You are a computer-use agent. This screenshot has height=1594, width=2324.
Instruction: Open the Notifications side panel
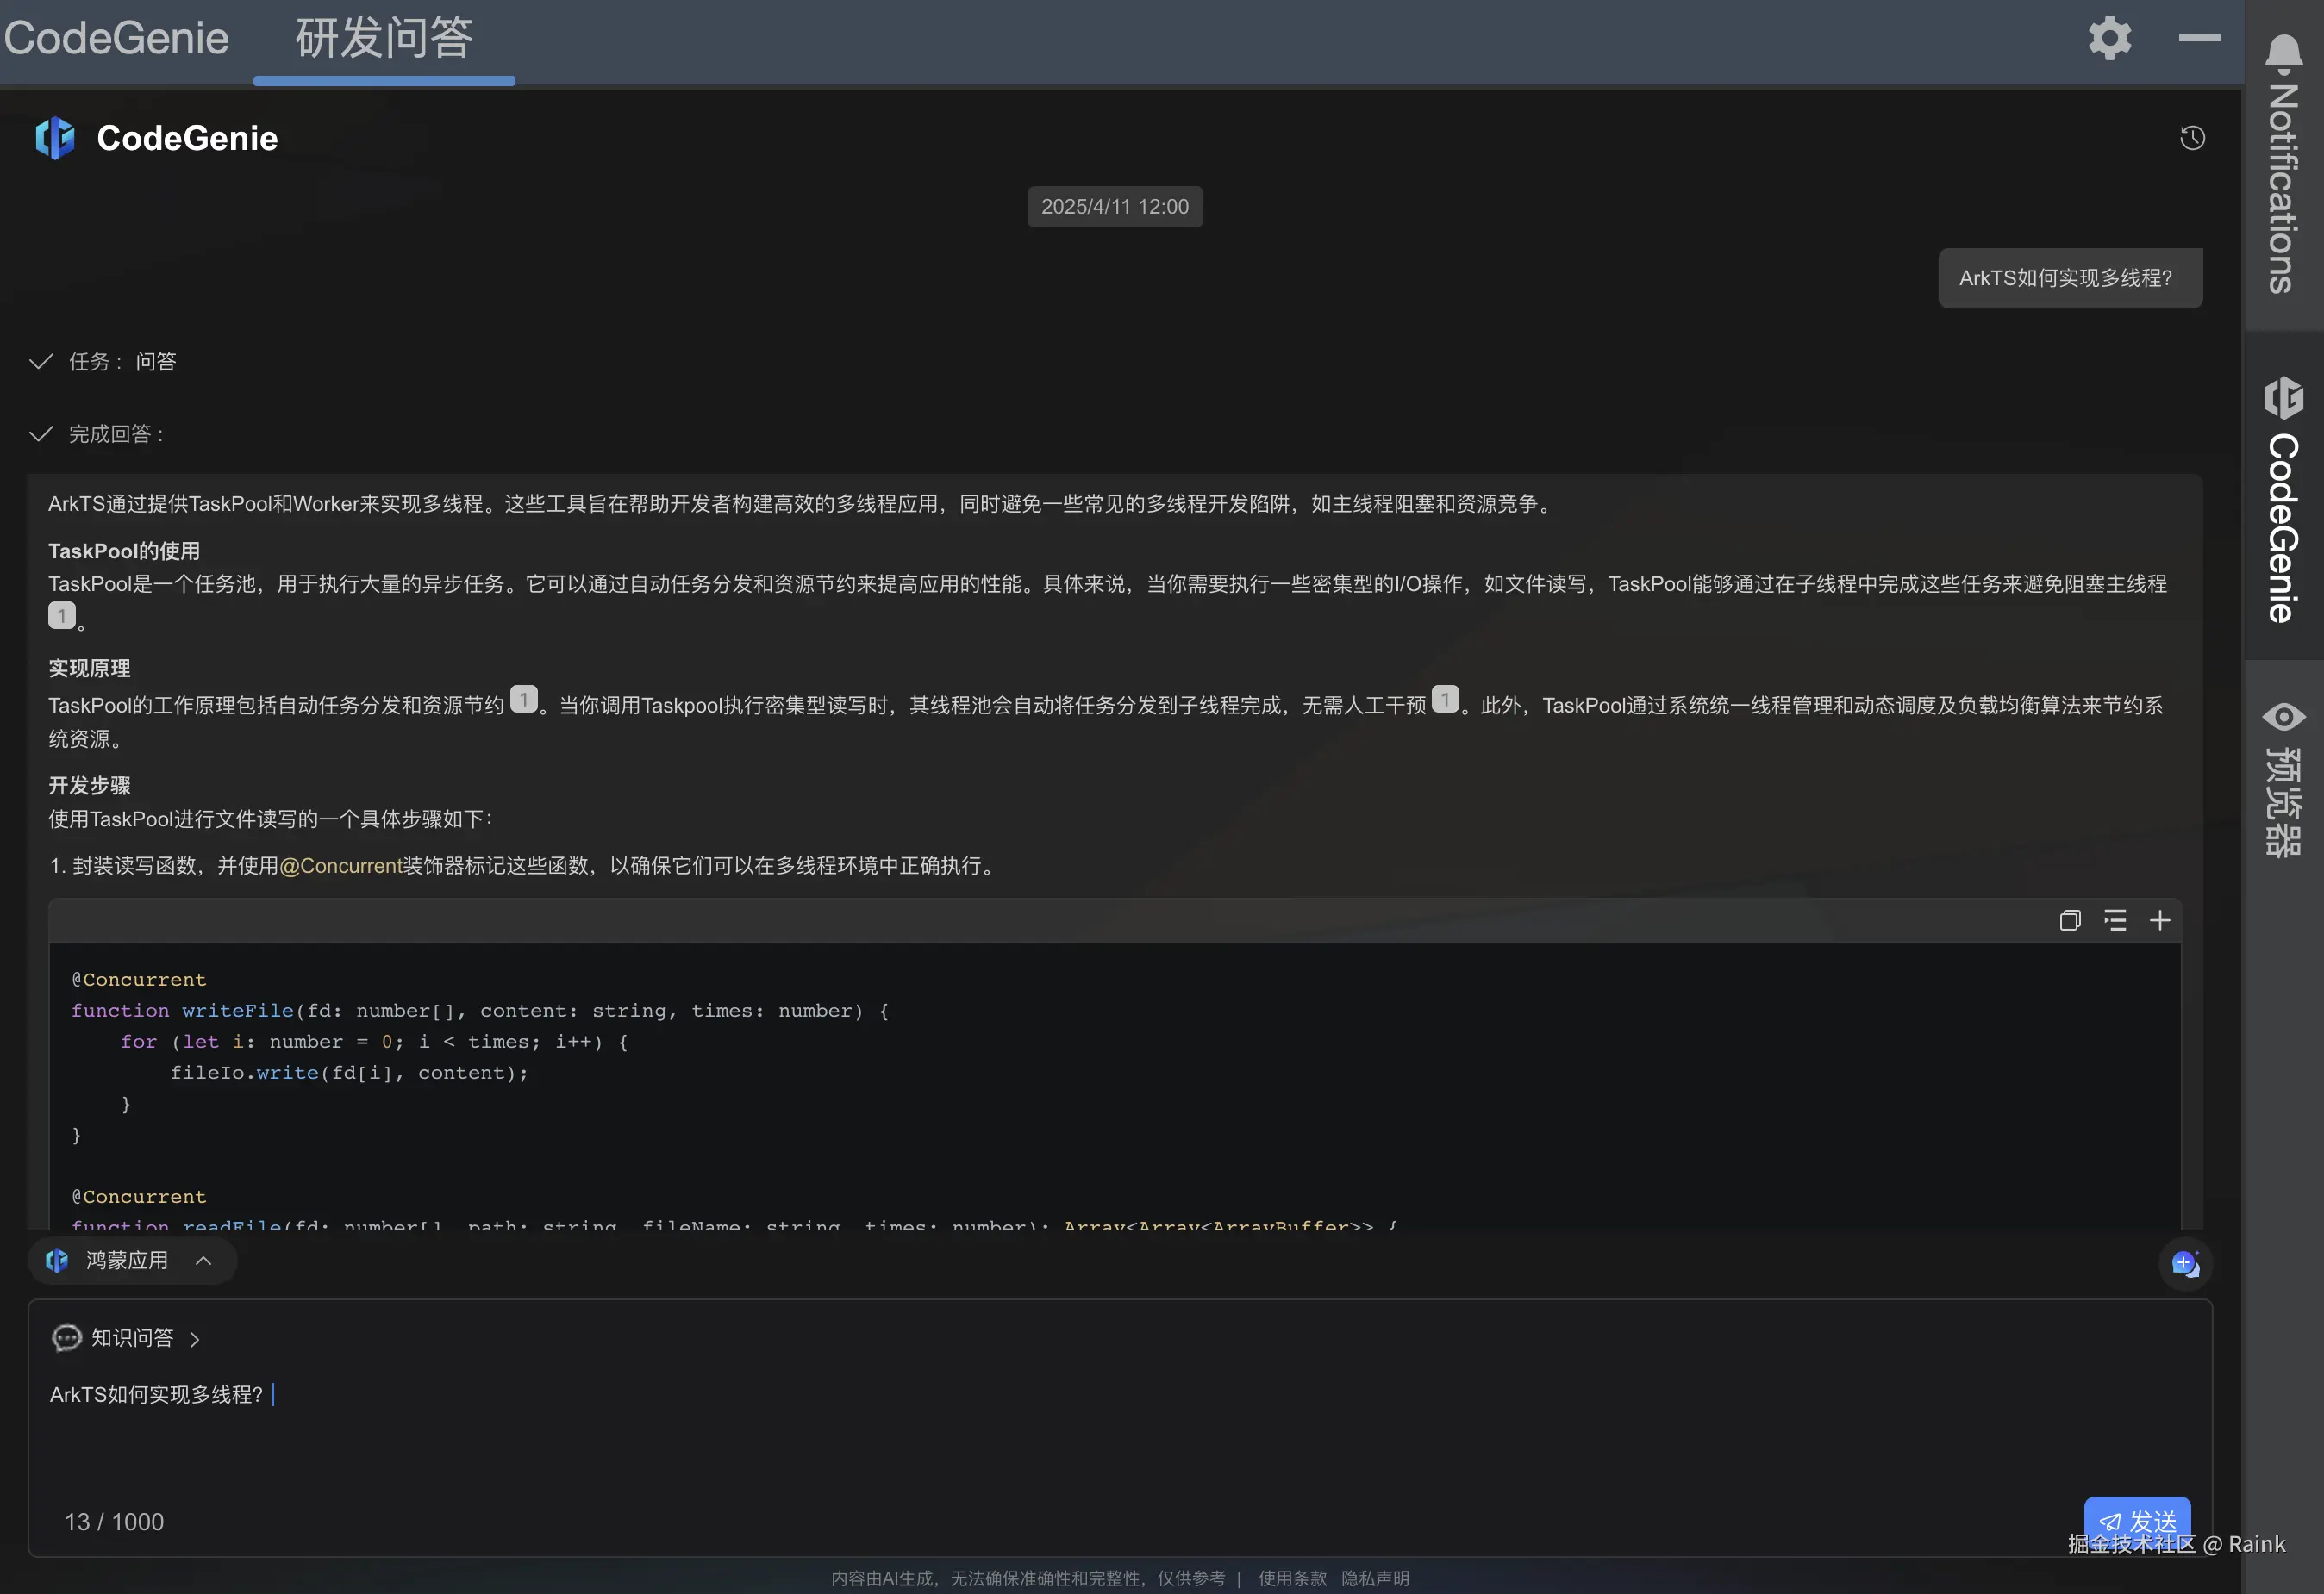click(2283, 165)
